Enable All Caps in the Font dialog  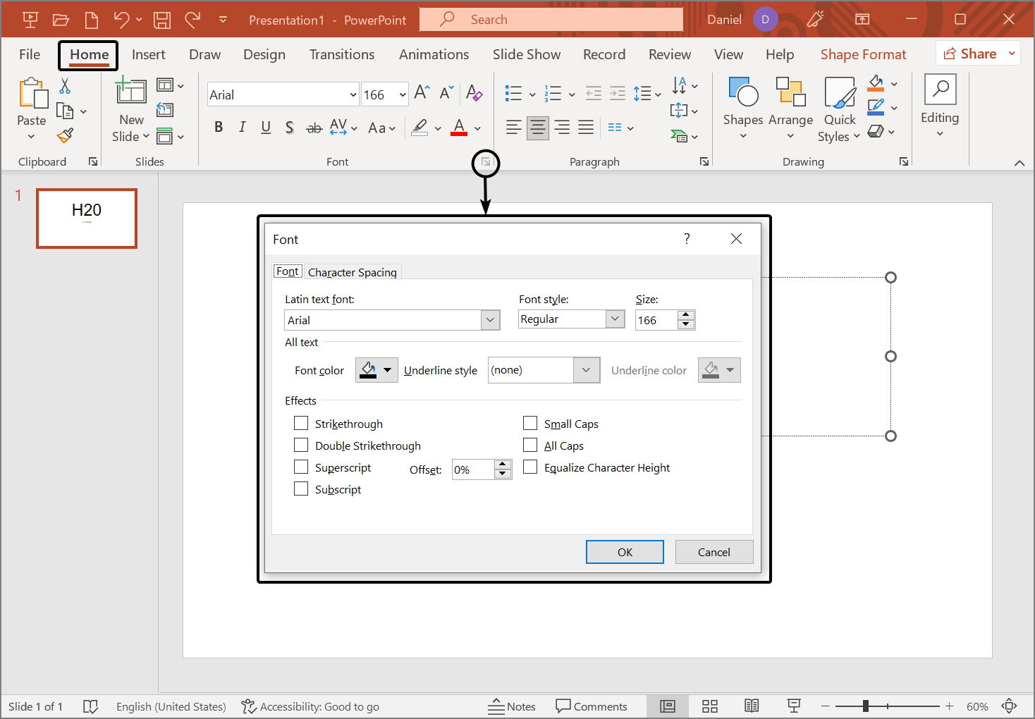point(530,445)
